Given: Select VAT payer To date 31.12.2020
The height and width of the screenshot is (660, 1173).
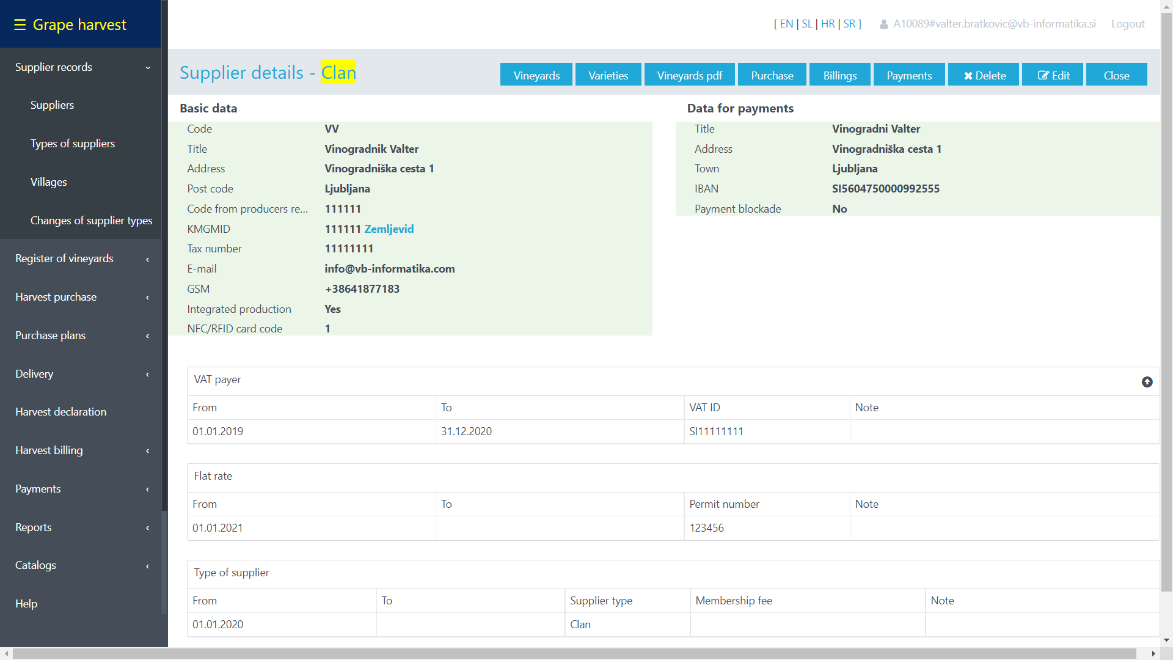Looking at the screenshot, I should pyautogui.click(x=466, y=431).
